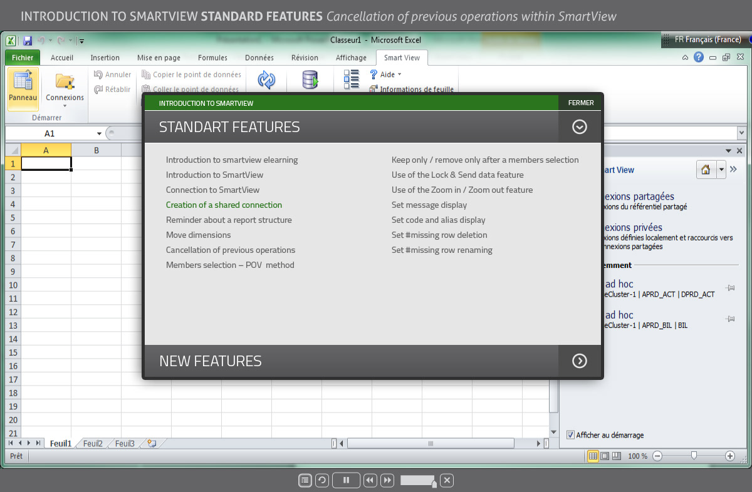Switch to the Accueil ribbon tab

(62, 58)
